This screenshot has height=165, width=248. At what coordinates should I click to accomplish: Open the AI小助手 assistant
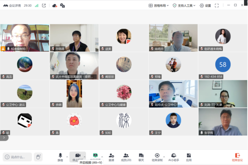click(x=174, y=157)
